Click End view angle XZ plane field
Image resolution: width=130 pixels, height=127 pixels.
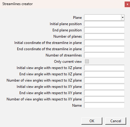pos(104,74)
